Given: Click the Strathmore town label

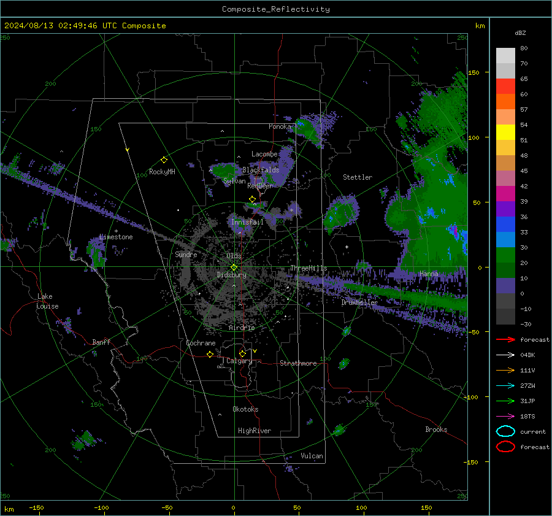Looking at the screenshot, I should point(298,363).
